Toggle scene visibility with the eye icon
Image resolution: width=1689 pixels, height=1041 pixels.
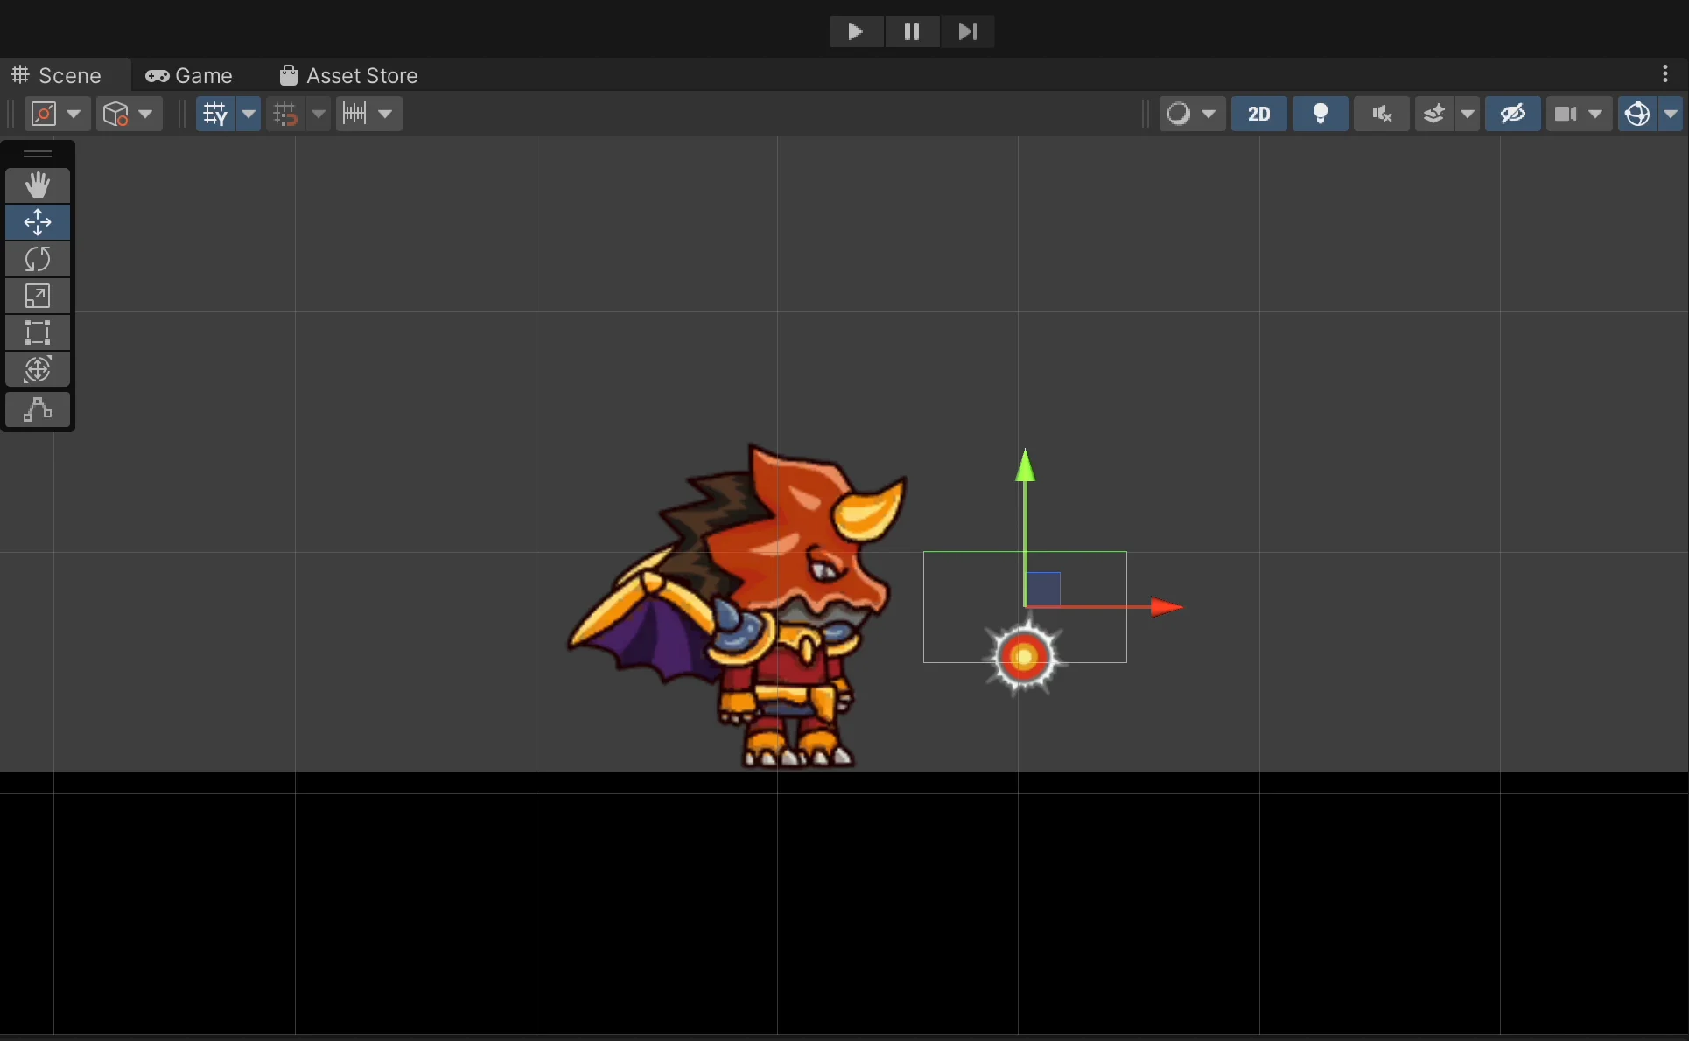pos(1512,114)
